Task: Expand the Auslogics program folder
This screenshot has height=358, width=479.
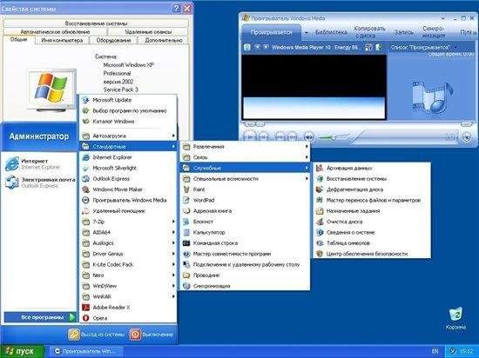Action: 128,242
